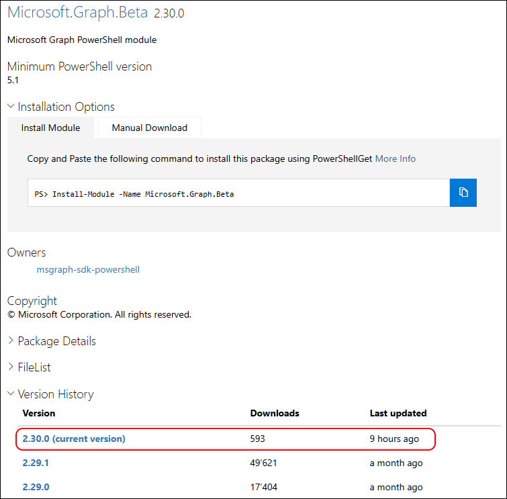Select the 17'404 downloads cell
Viewport: 507px width, 499px height.
(x=263, y=487)
